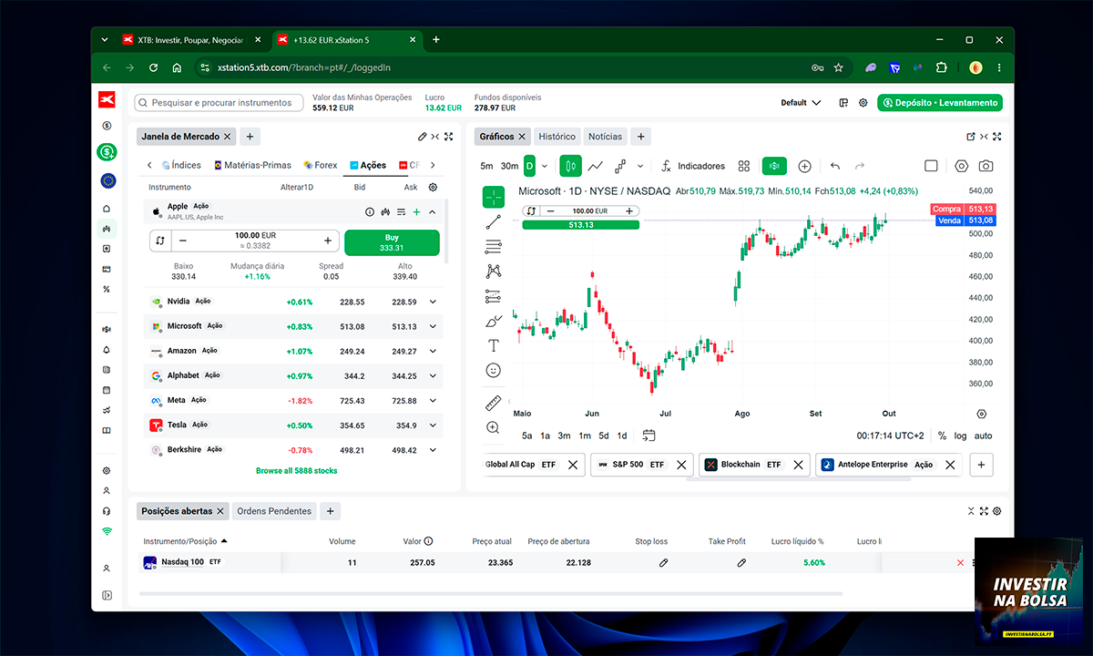The height and width of the screenshot is (656, 1093).
Task: Open Indicadores indicators menu
Action: tap(692, 166)
